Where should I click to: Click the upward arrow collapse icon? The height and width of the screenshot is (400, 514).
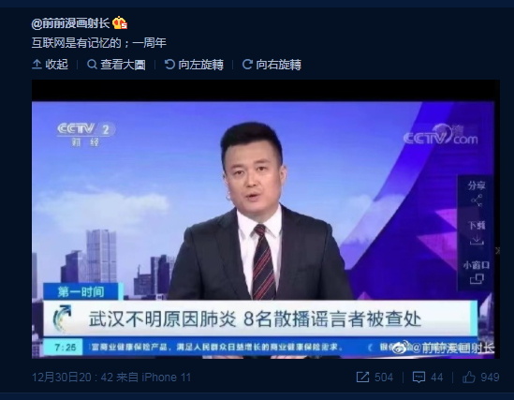click(x=37, y=65)
